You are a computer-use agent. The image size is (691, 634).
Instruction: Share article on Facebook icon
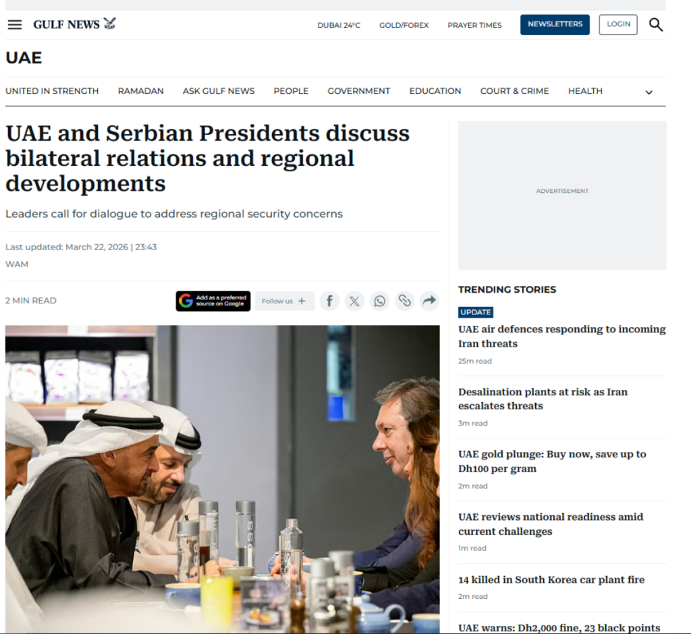pyautogui.click(x=329, y=301)
